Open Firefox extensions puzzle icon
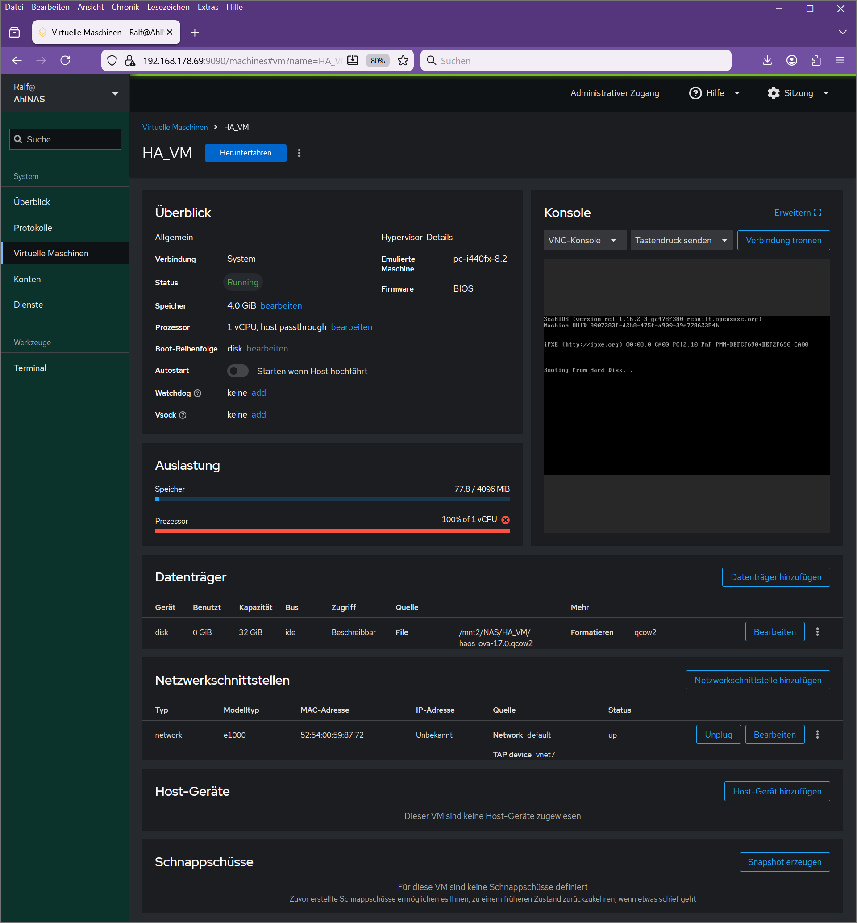 (x=816, y=61)
